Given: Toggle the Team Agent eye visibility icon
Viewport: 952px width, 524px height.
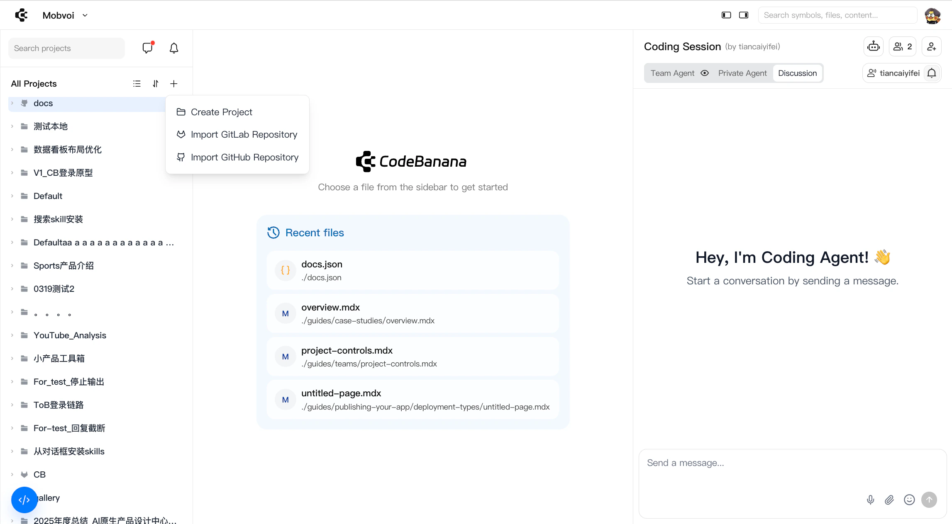Looking at the screenshot, I should coord(705,73).
